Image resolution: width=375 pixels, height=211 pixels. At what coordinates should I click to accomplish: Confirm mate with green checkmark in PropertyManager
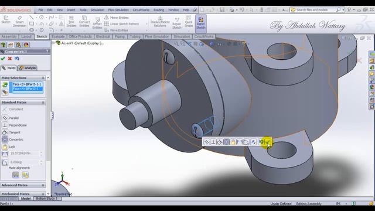click(3, 59)
